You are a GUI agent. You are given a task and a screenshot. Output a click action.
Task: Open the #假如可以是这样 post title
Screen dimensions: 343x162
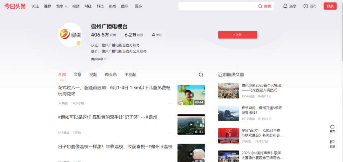click(108, 117)
